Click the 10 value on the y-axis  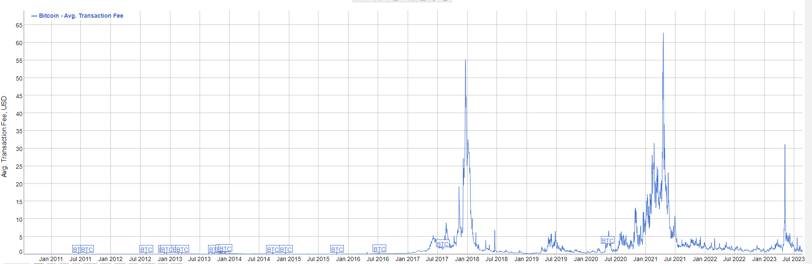click(x=19, y=220)
